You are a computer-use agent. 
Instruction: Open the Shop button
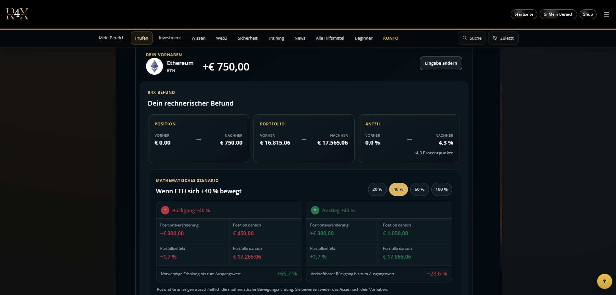(588, 14)
